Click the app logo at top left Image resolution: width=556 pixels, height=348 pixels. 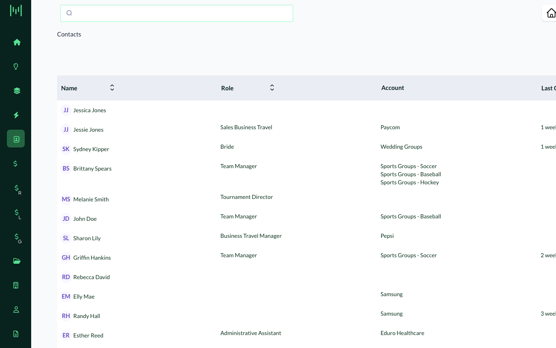tap(16, 11)
